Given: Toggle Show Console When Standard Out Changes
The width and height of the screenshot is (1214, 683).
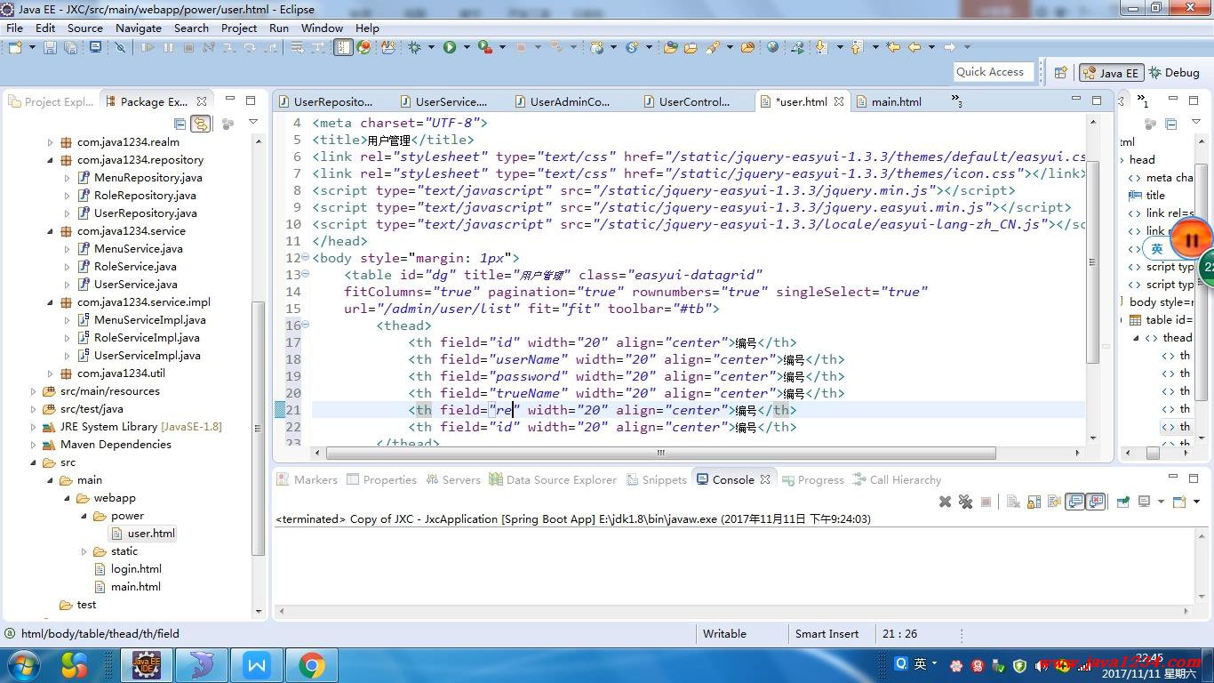Looking at the screenshot, I should tap(1075, 502).
